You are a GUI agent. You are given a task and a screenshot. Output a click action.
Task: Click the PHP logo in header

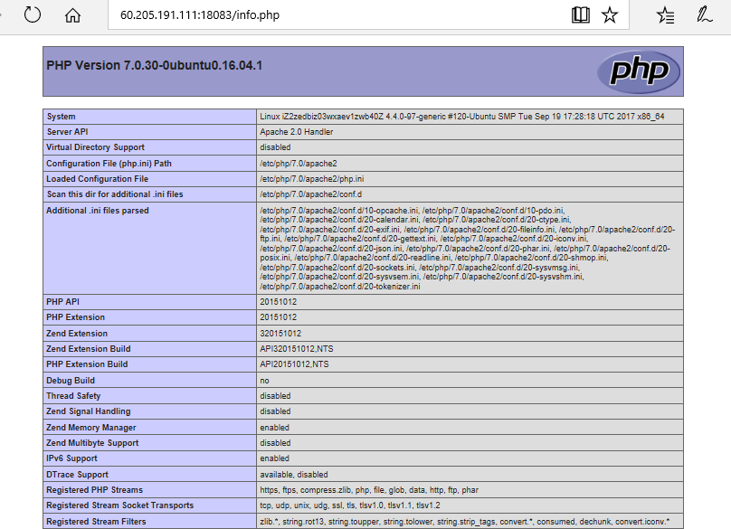[639, 71]
